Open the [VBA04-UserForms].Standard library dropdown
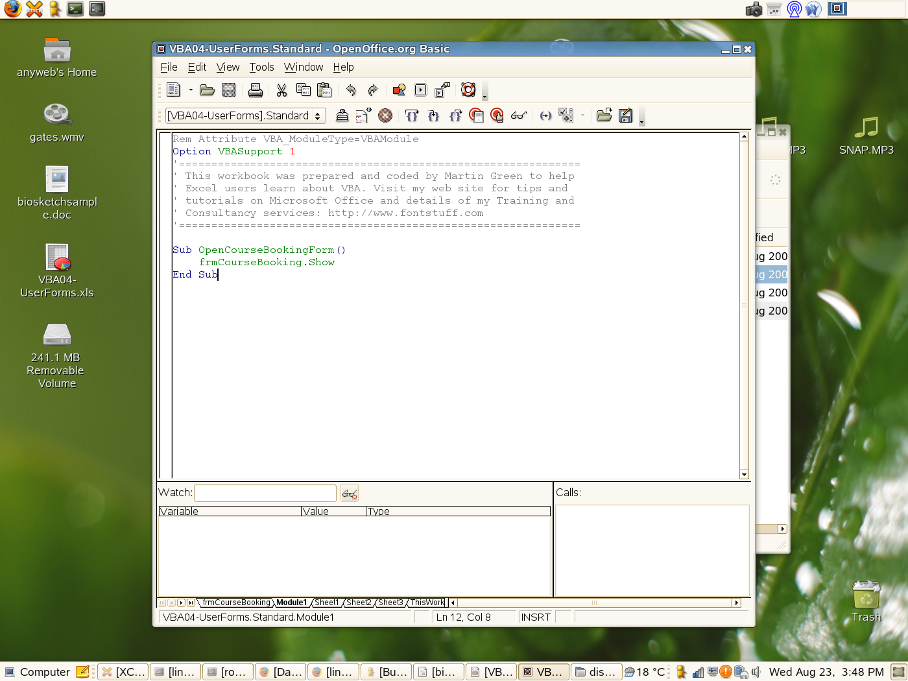 coord(246,115)
